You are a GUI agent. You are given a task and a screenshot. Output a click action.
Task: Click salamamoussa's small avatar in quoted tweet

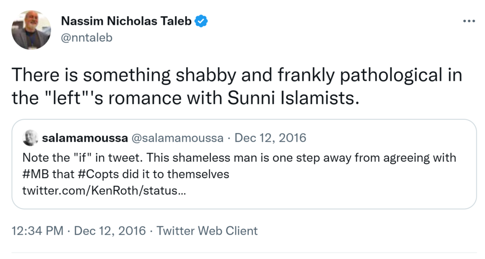point(31,138)
